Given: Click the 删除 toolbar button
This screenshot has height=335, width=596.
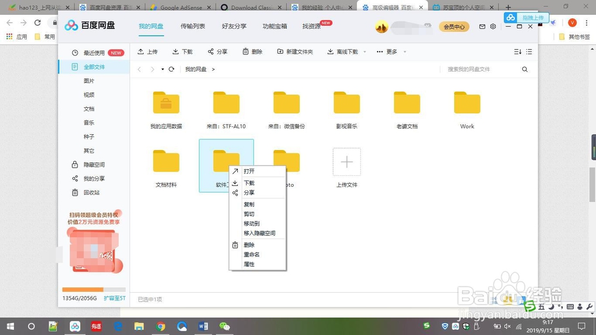Looking at the screenshot, I should coord(252,52).
